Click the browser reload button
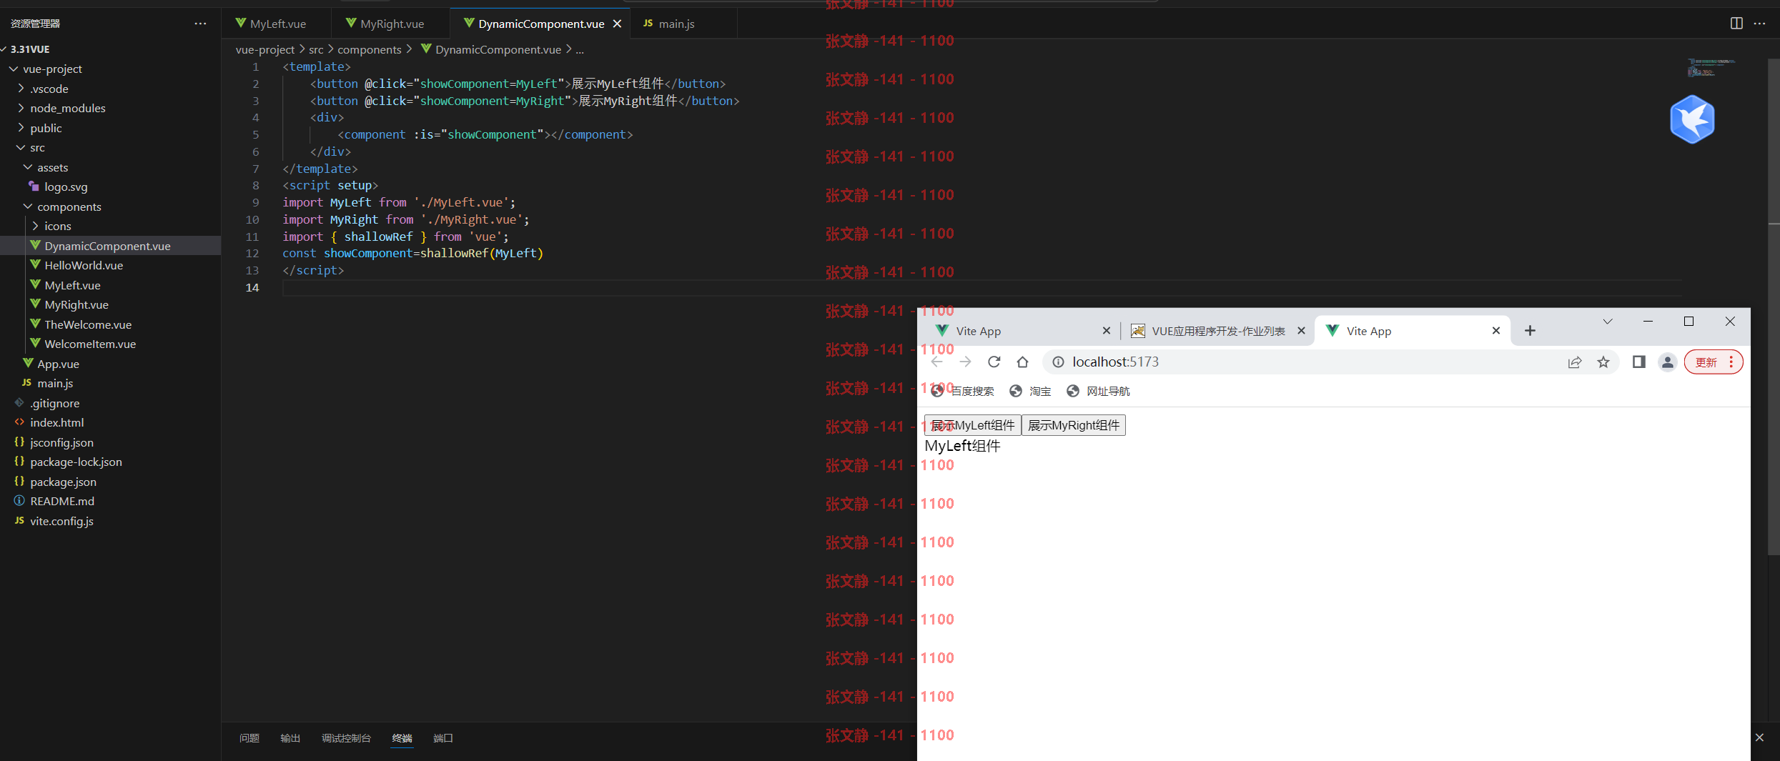The height and width of the screenshot is (761, 1780). coord(994,362)
